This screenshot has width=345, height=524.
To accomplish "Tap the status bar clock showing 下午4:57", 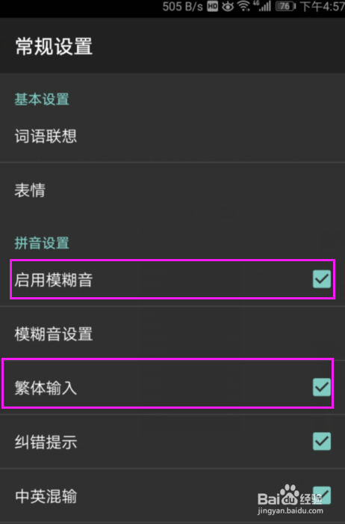I will click(322, 6).
